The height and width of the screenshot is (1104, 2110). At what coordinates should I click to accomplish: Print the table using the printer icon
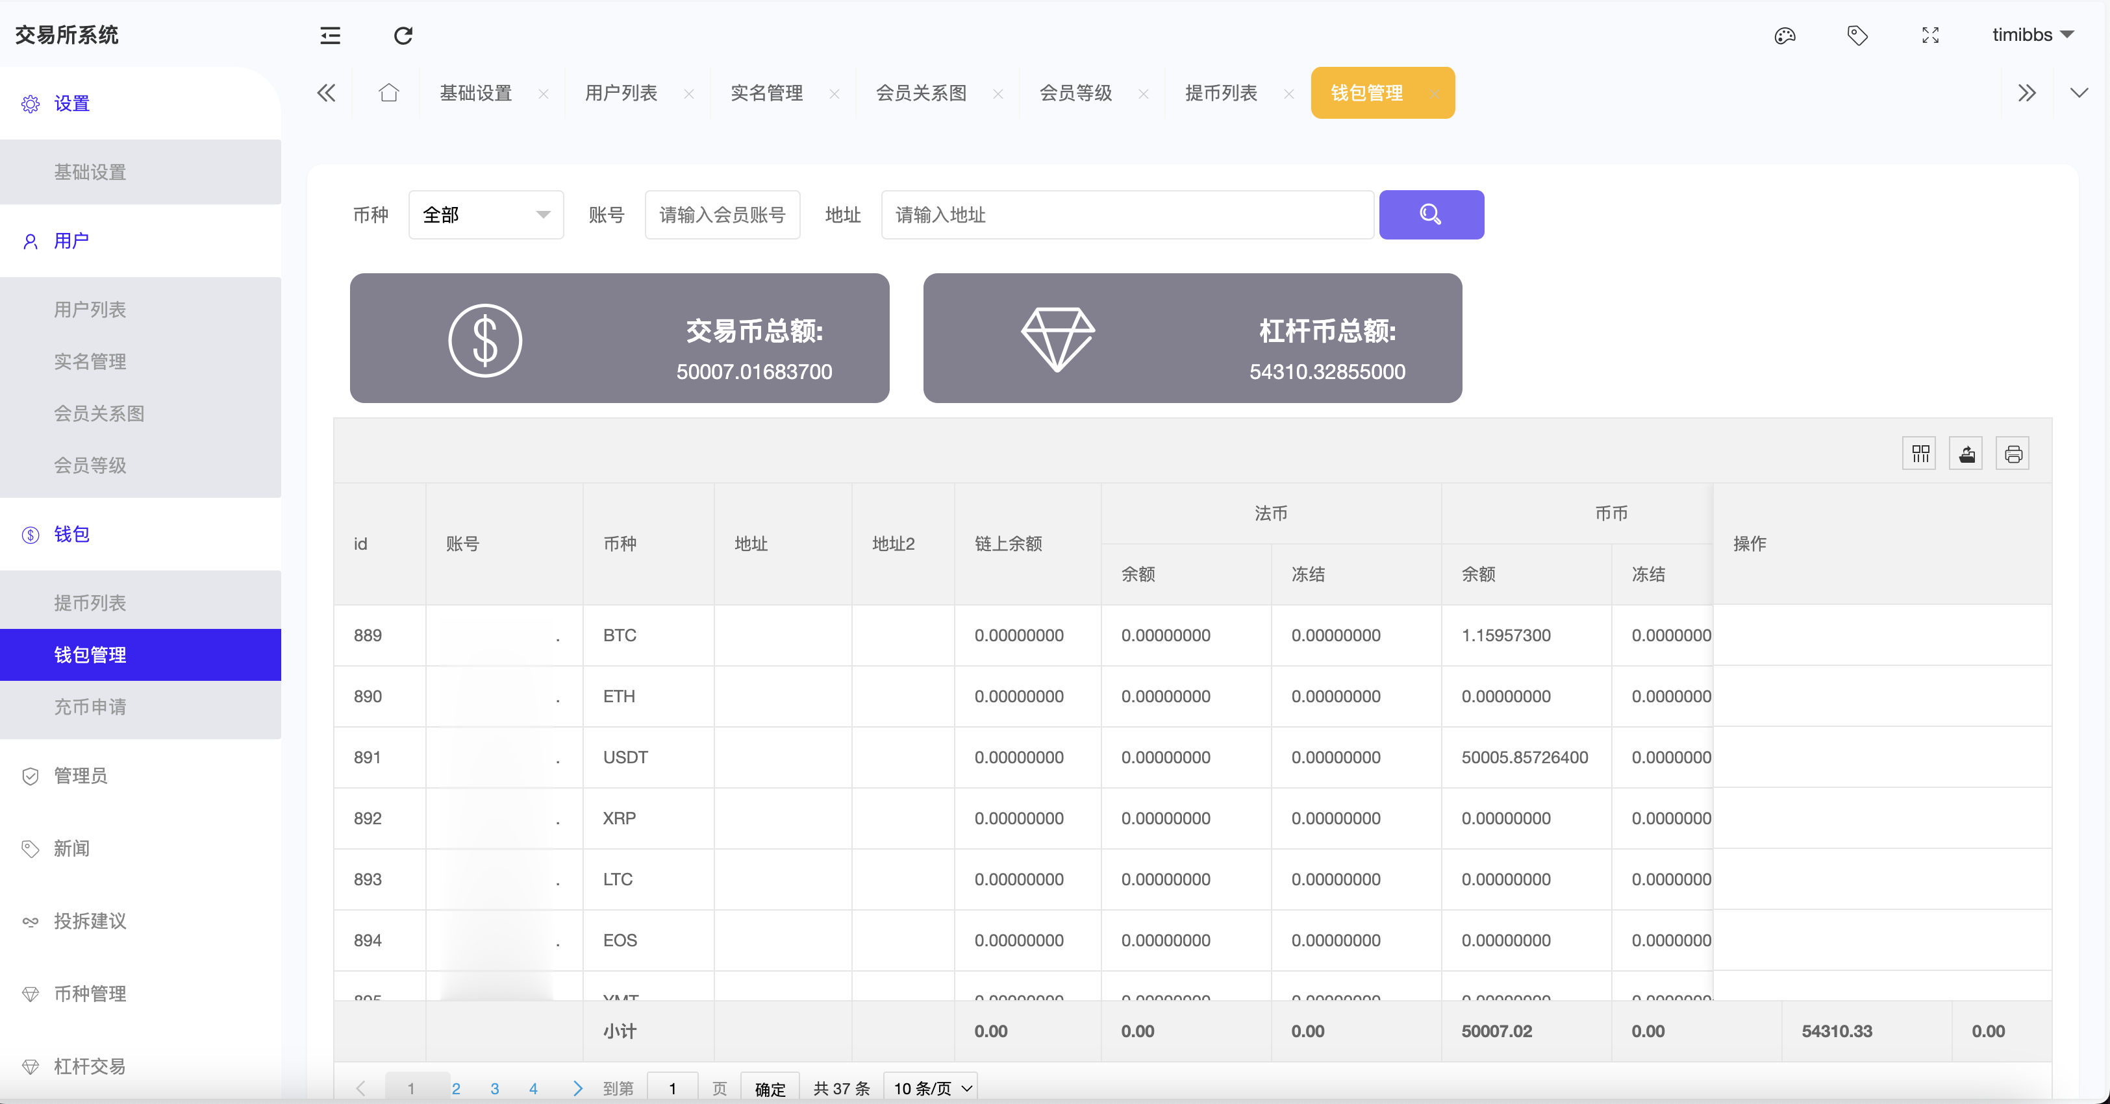(2014, 454)
